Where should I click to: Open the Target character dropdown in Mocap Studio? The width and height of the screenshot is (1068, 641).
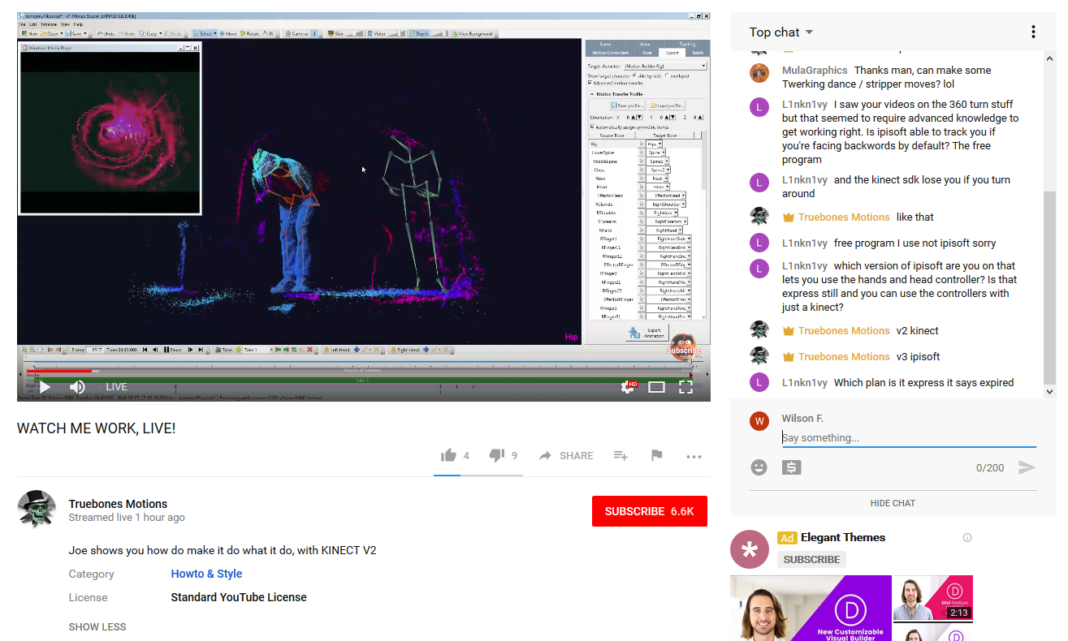tap(665, 66)
